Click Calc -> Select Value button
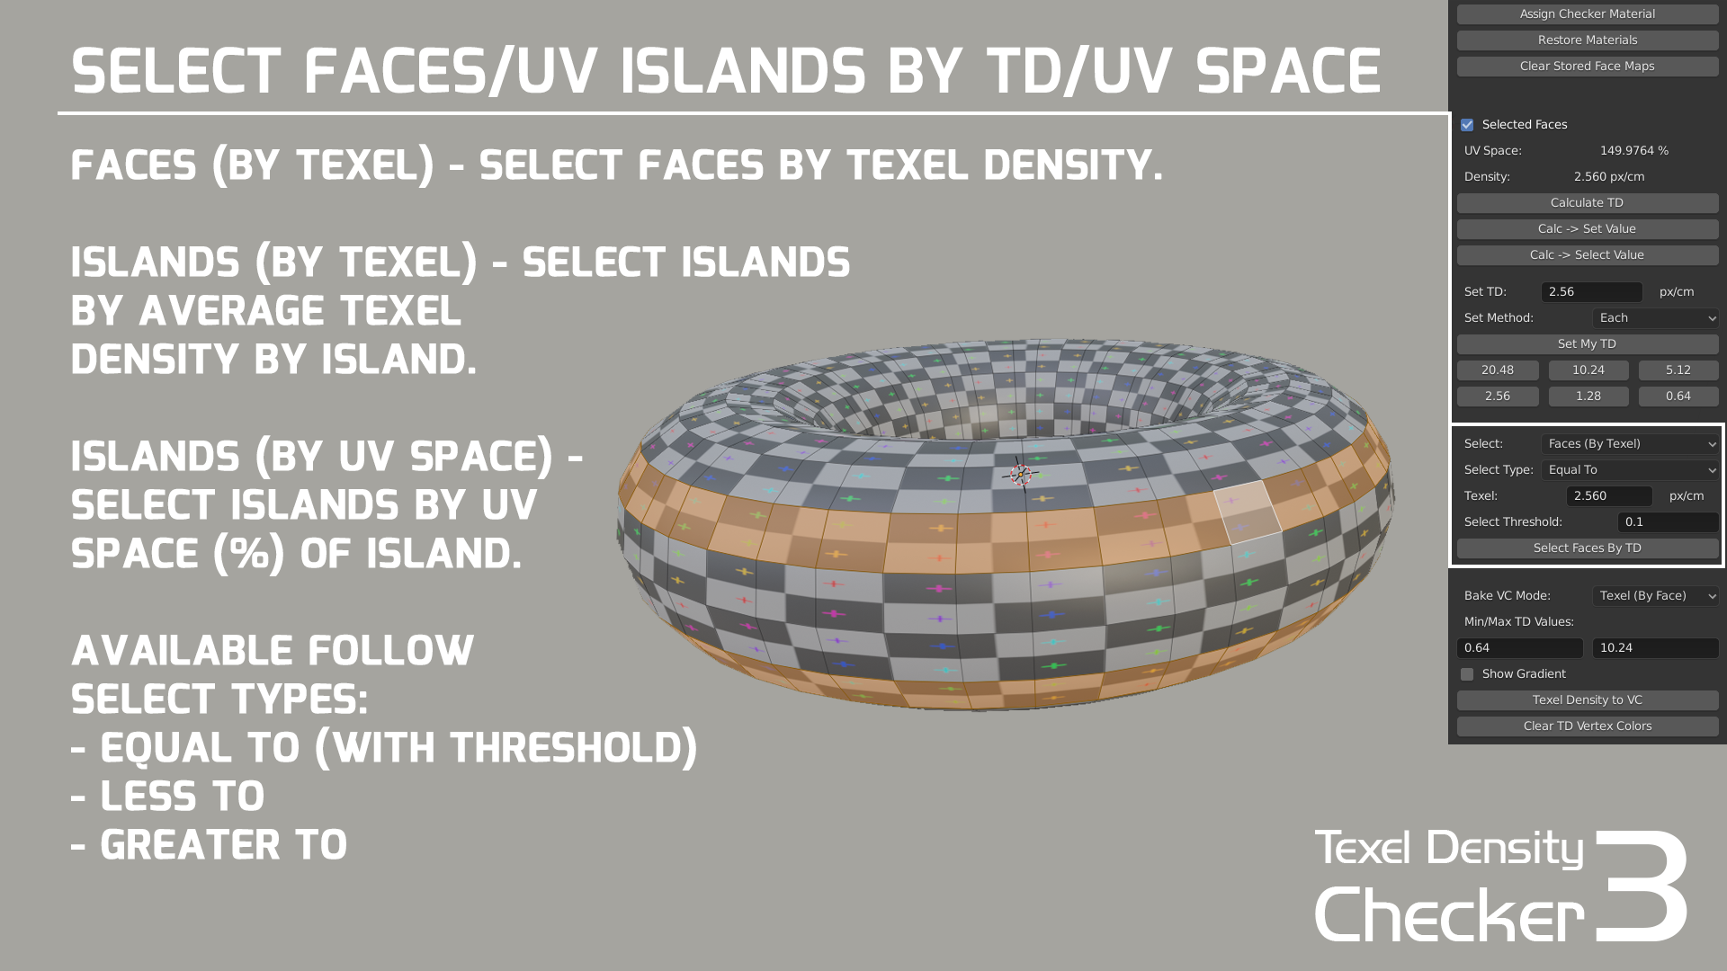This screenshot has height=971, width=1727. (1587, 255)
